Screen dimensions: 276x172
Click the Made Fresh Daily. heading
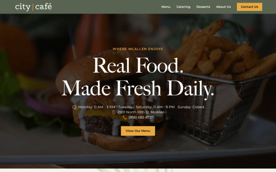(138, 88)
